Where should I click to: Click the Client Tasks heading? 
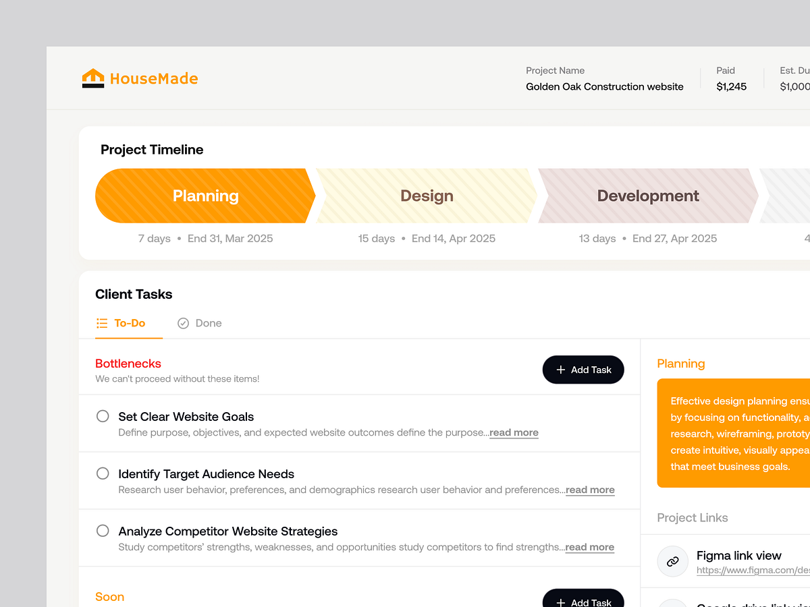tap(134, 294)
